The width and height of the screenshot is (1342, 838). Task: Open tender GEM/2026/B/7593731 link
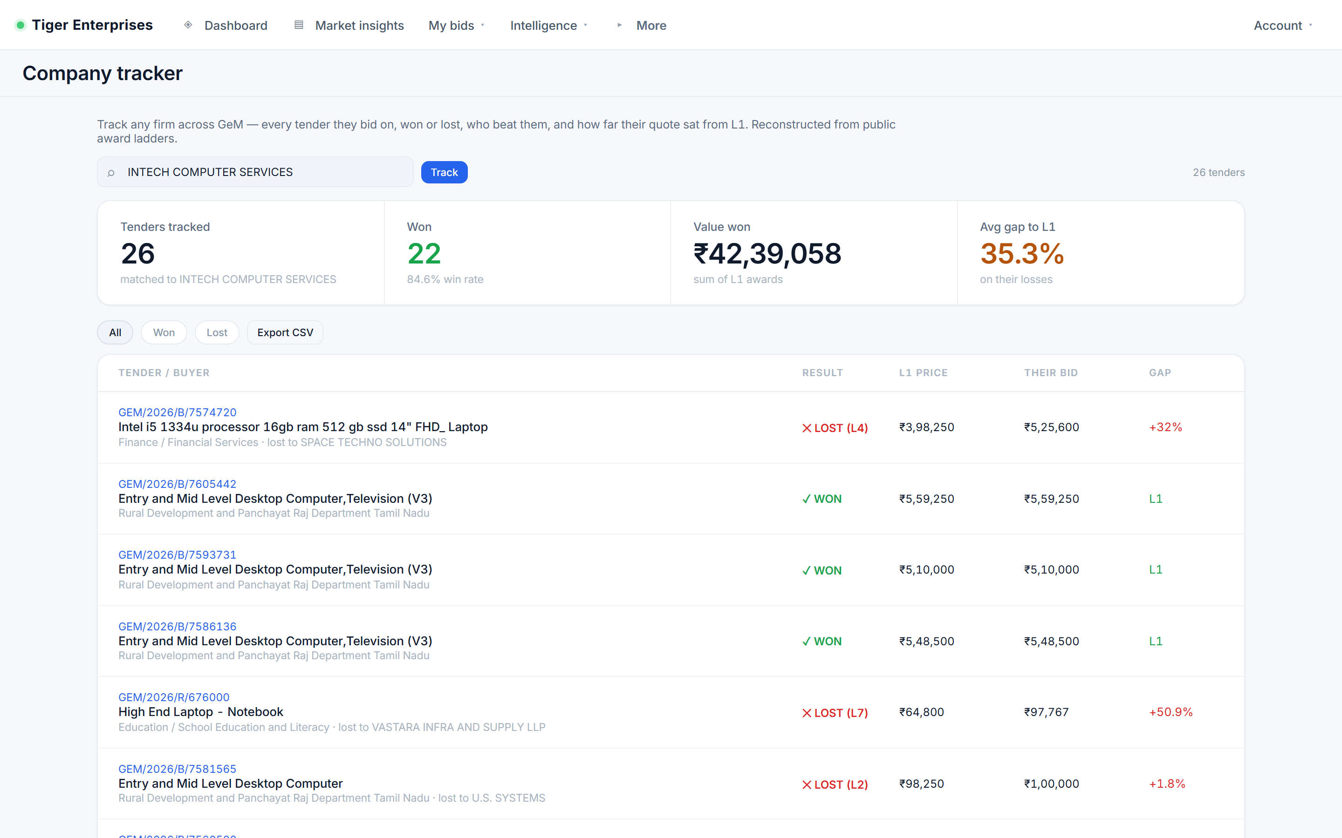coord(178,555)
